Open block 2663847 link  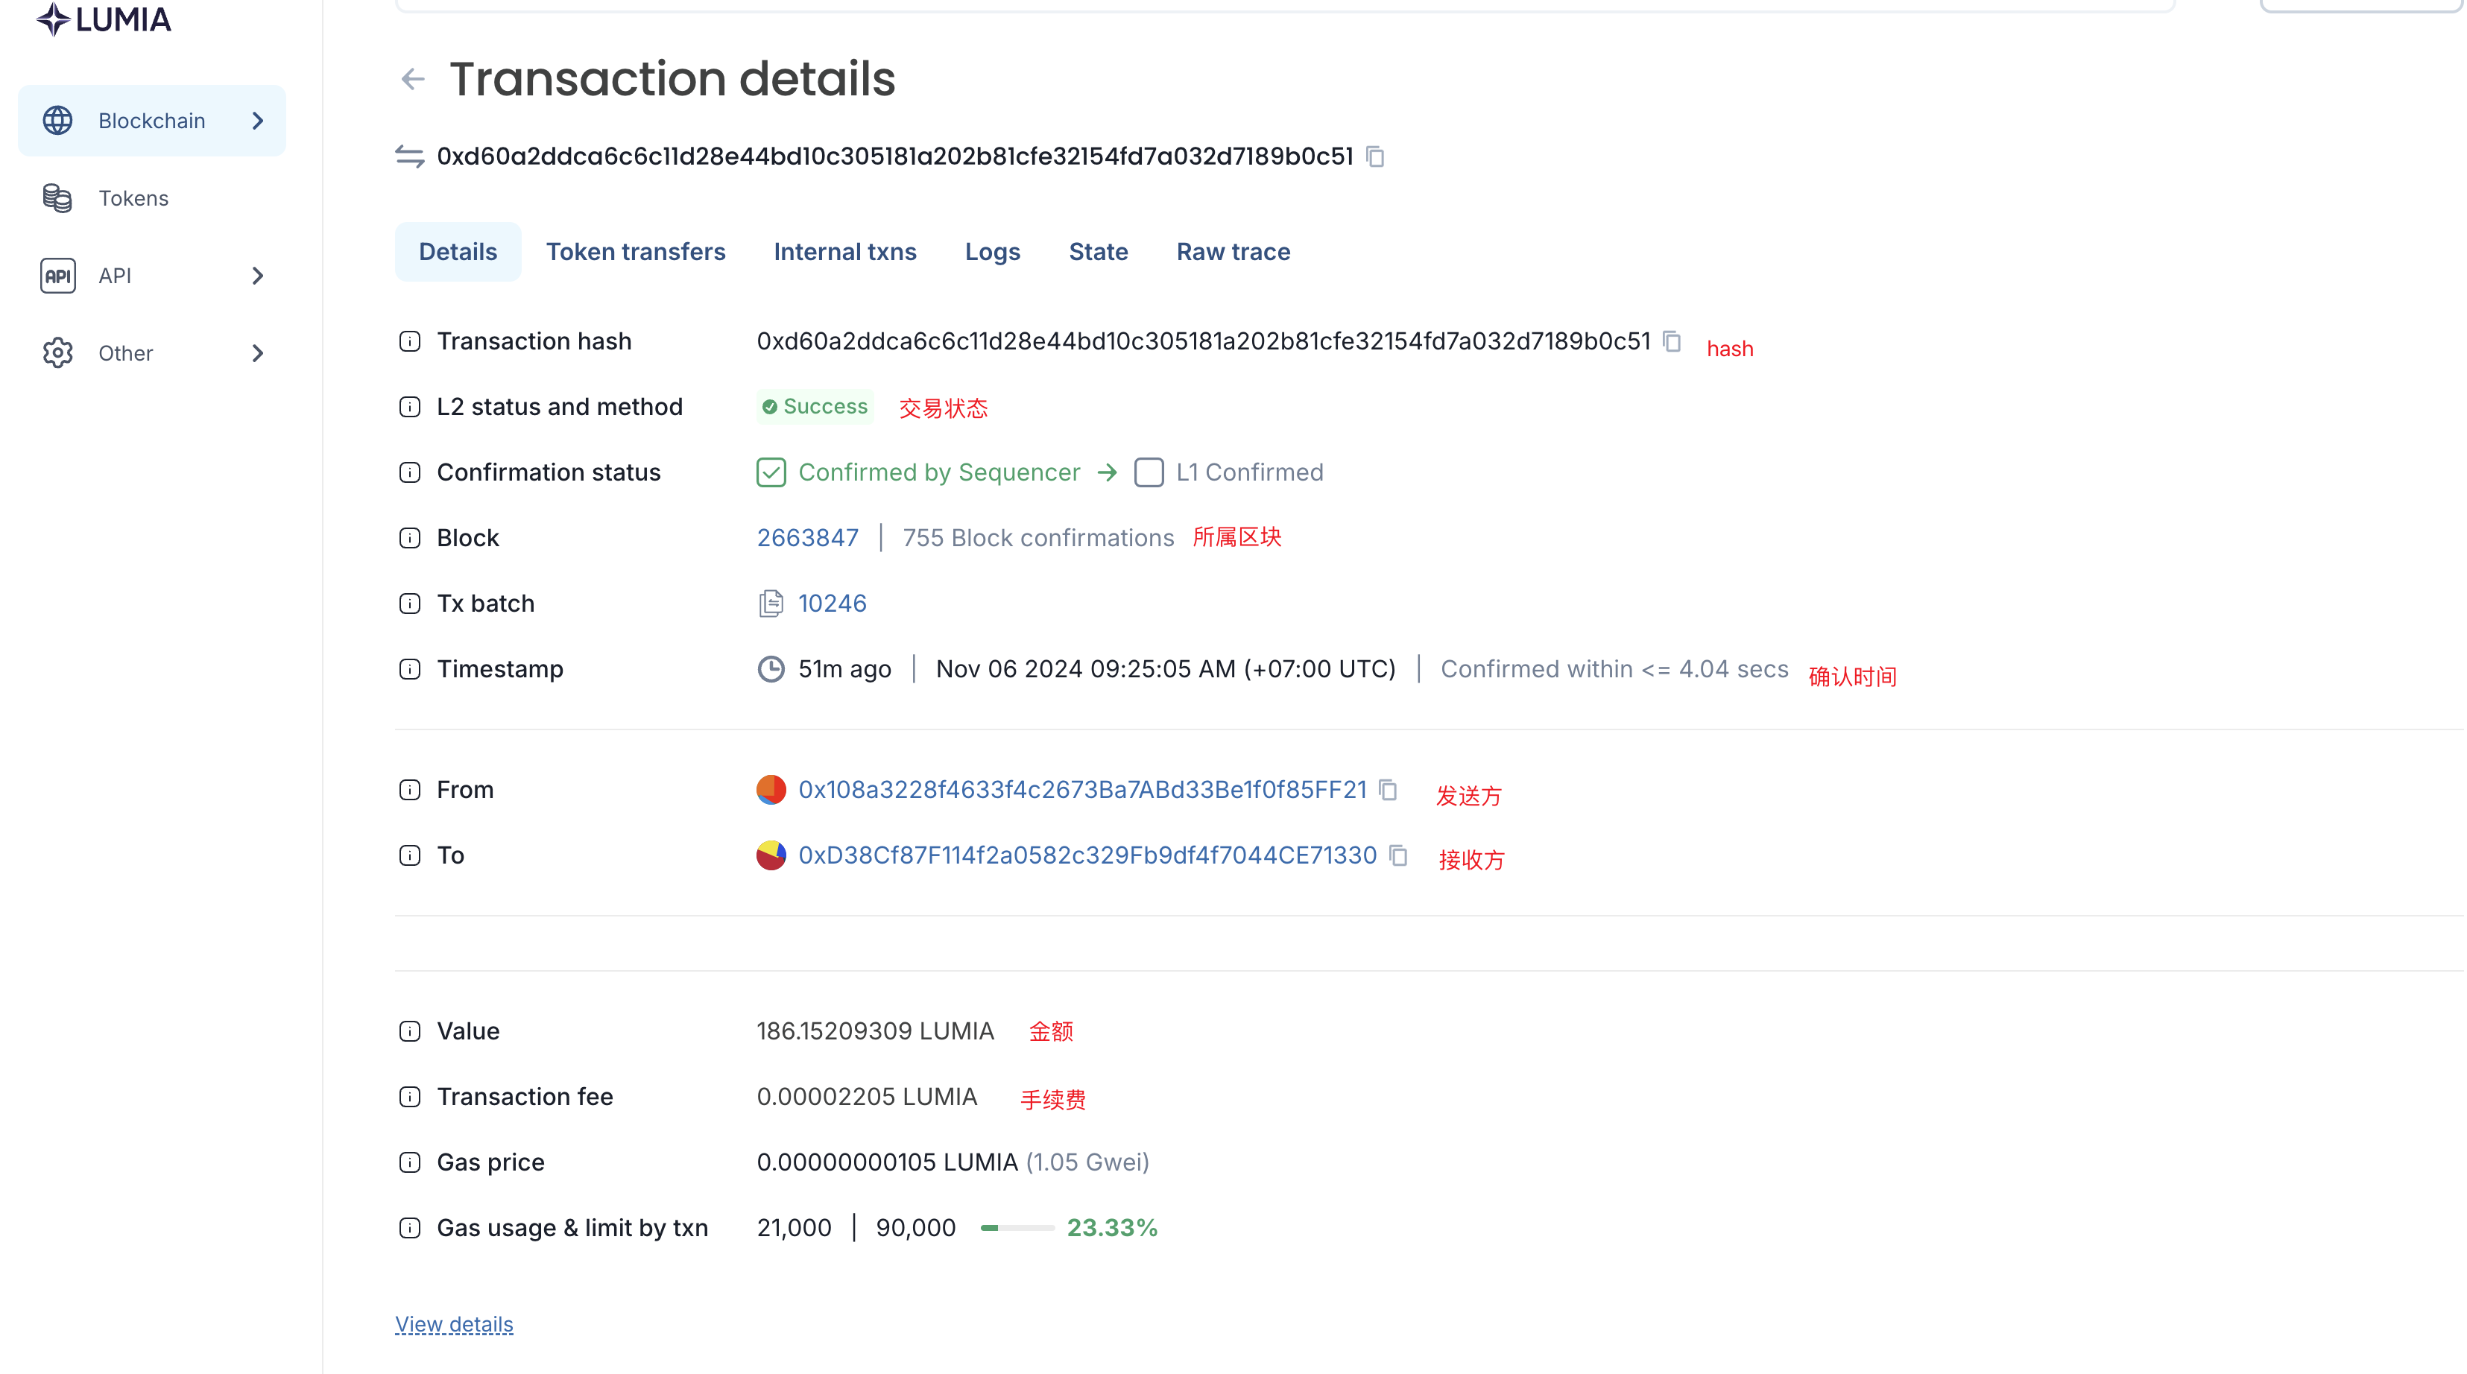[807, 538]
